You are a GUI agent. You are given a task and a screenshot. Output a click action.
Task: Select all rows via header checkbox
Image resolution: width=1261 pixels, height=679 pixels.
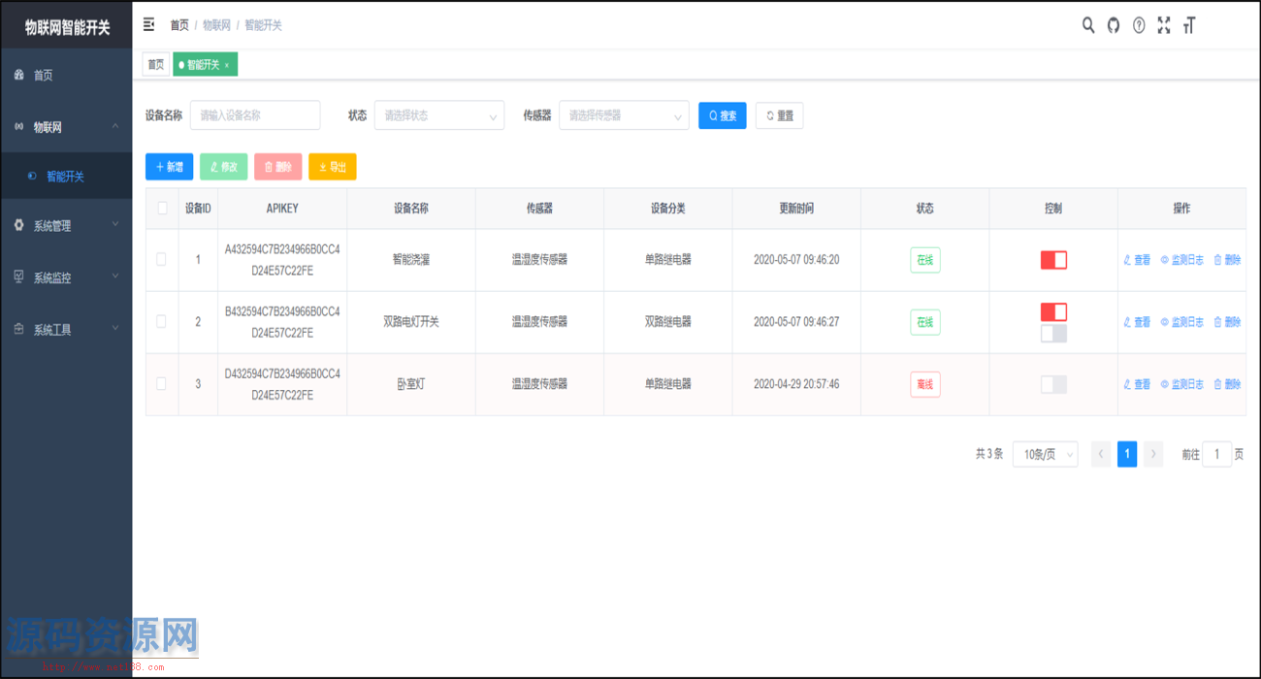[162, 208]
